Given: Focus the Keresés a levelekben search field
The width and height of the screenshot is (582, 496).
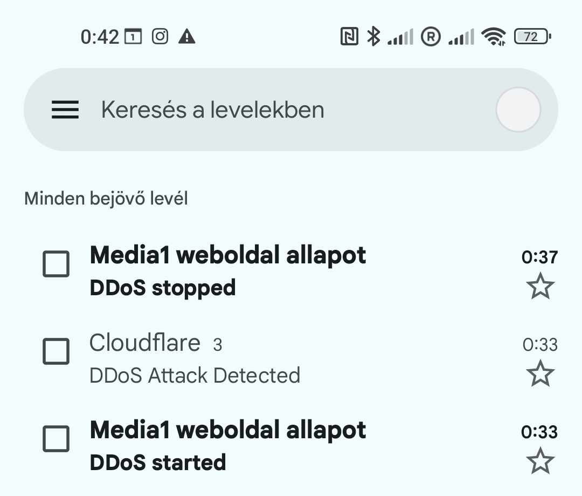Looking at the screenshot, I should click(x=269, y=110).
